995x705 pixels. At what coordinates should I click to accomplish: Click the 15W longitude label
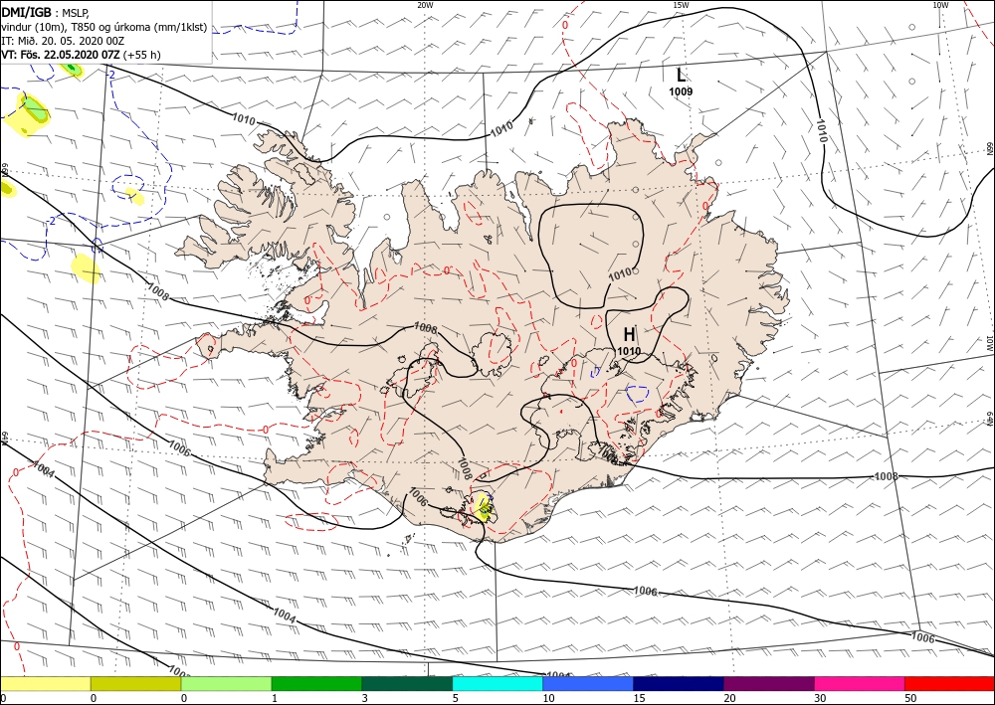pyautogui.click(x=681, y=4)
